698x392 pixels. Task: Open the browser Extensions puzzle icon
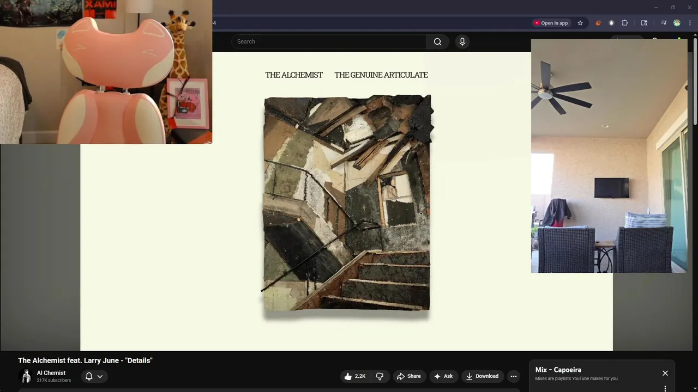tap(625, 23)
